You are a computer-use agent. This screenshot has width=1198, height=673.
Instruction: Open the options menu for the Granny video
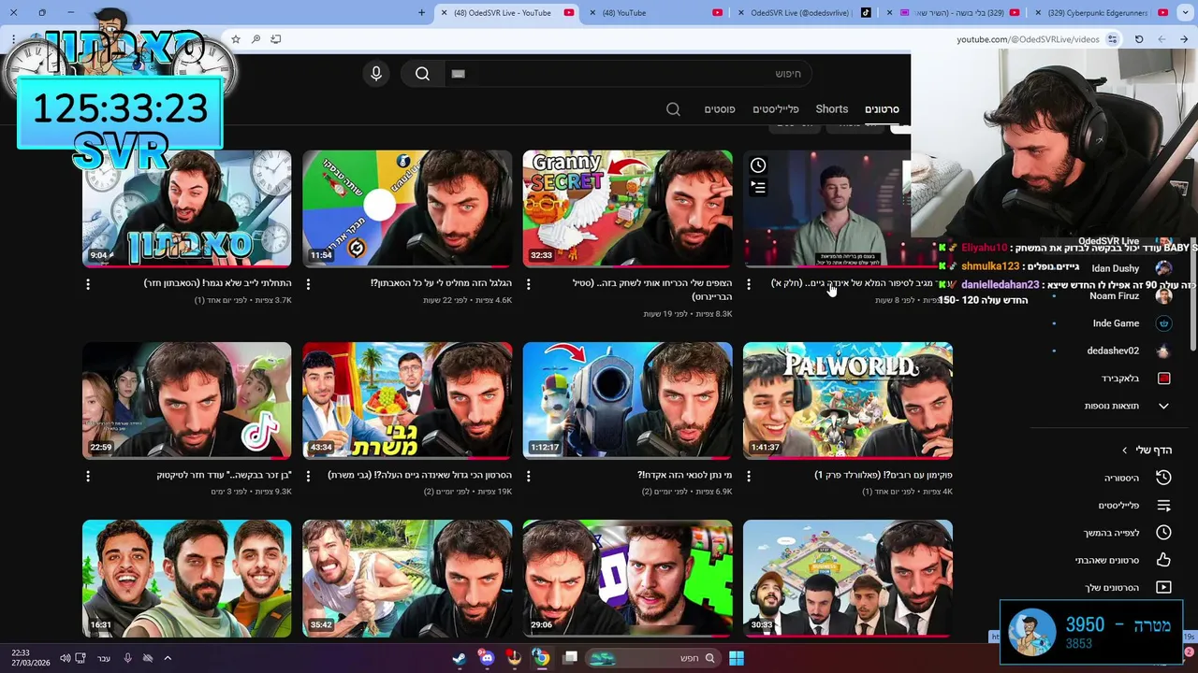pyautogui.click(x=528, y=284)
